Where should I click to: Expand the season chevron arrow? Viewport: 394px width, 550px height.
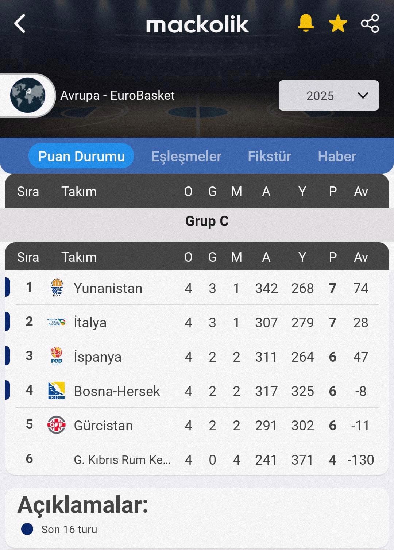point(363,96)
